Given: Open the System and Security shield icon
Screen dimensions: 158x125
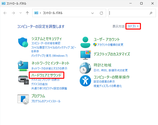Looking at the screenshot, I should 23,42.
